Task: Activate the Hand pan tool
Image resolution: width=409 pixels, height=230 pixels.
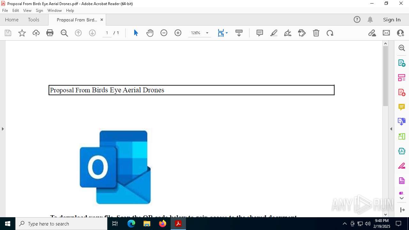Action: click(x=150, y=33)
